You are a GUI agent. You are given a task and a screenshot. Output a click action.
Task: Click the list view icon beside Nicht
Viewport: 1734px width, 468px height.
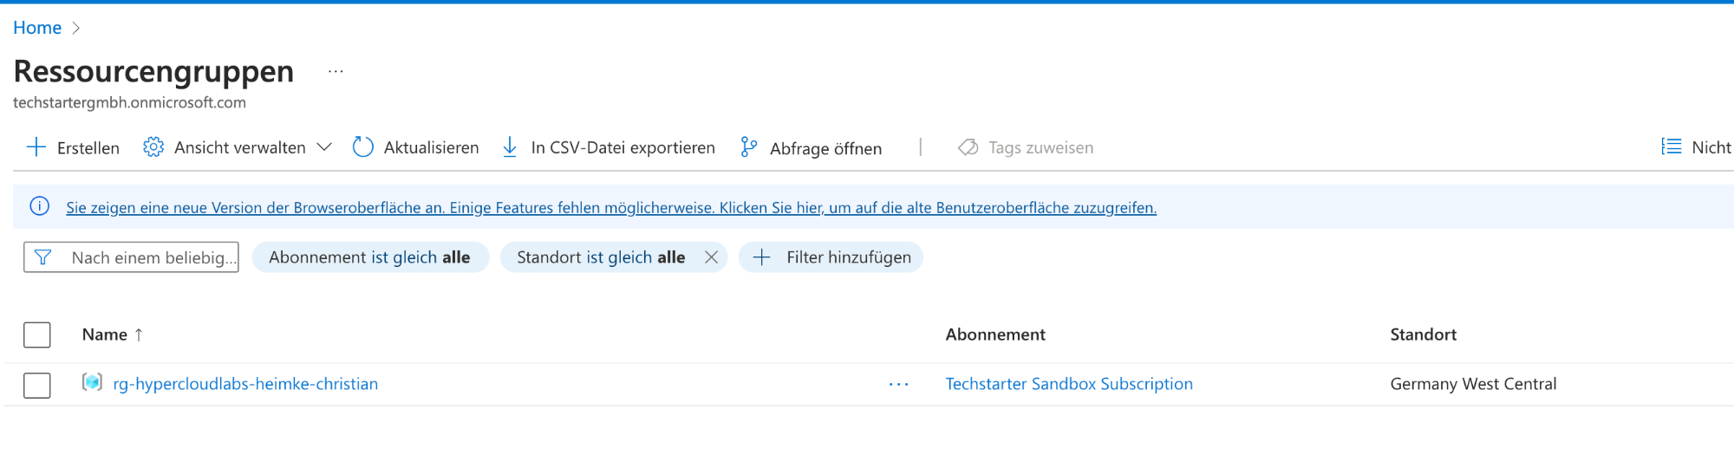click(1671, 147)
